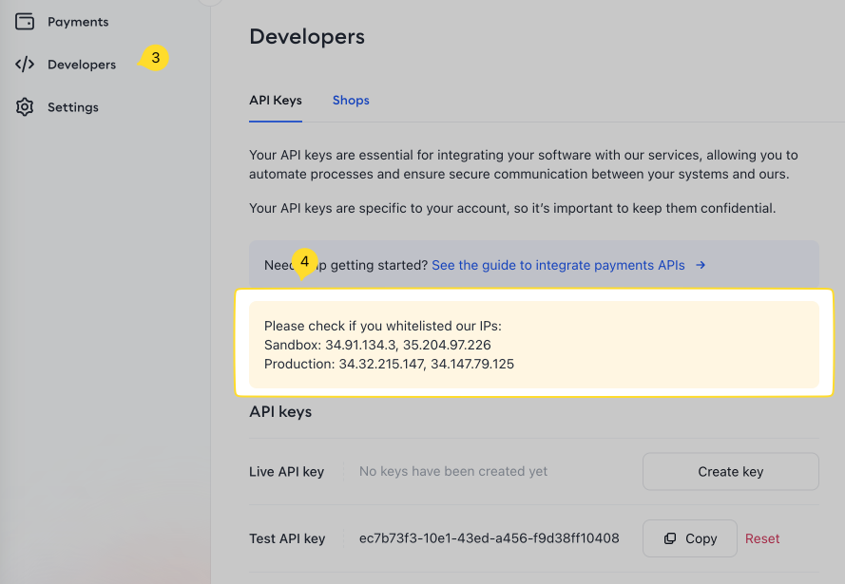Click the arrow icon after the guide link
This screenshot has height=584, width=845.
pyautogui.click(x=701, y=266)
